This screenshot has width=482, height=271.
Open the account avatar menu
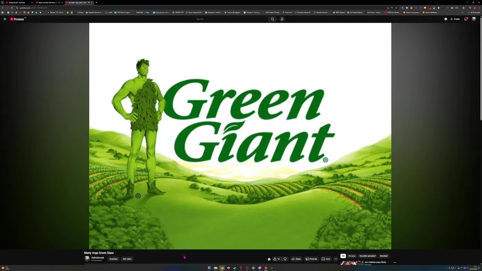[474, 19]
